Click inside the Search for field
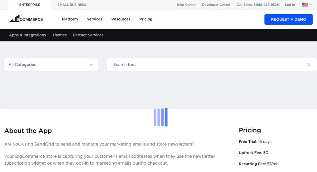 [185, 65]
